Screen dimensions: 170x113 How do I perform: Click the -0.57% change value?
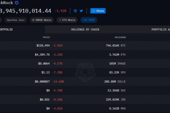click(58, 64)
